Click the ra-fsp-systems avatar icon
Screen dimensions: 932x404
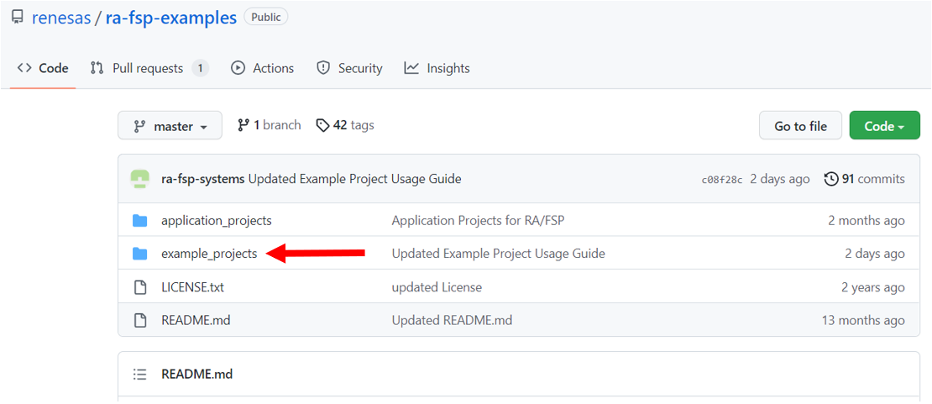[x=139, y=179]
